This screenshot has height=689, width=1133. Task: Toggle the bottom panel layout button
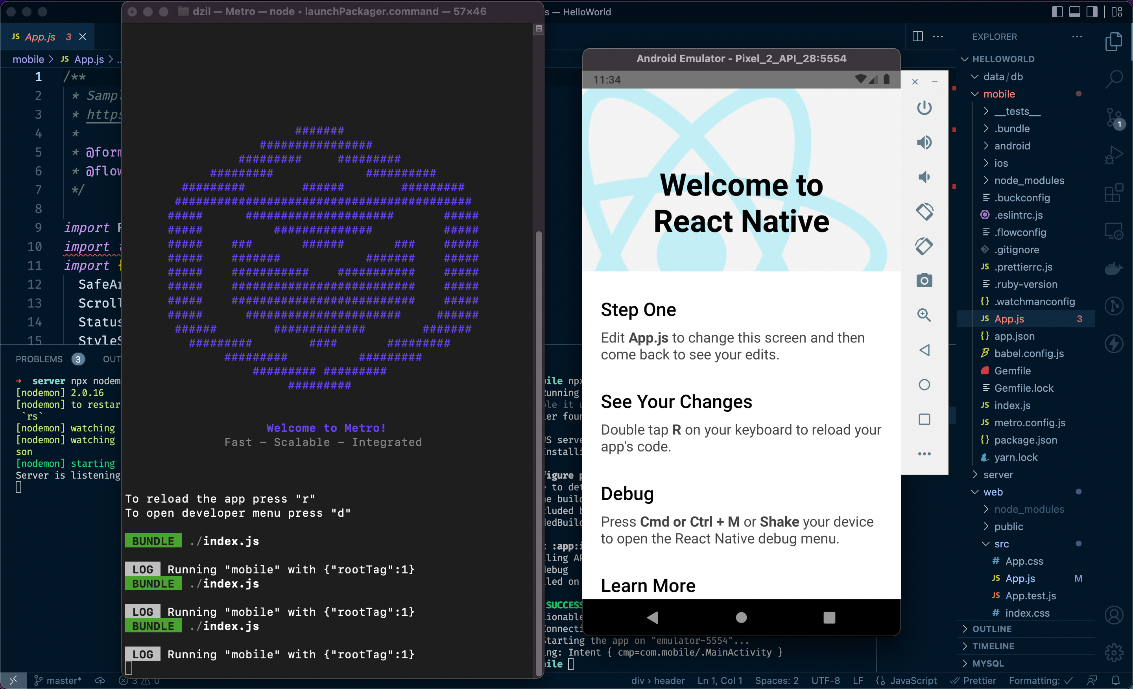point(1075,11)
